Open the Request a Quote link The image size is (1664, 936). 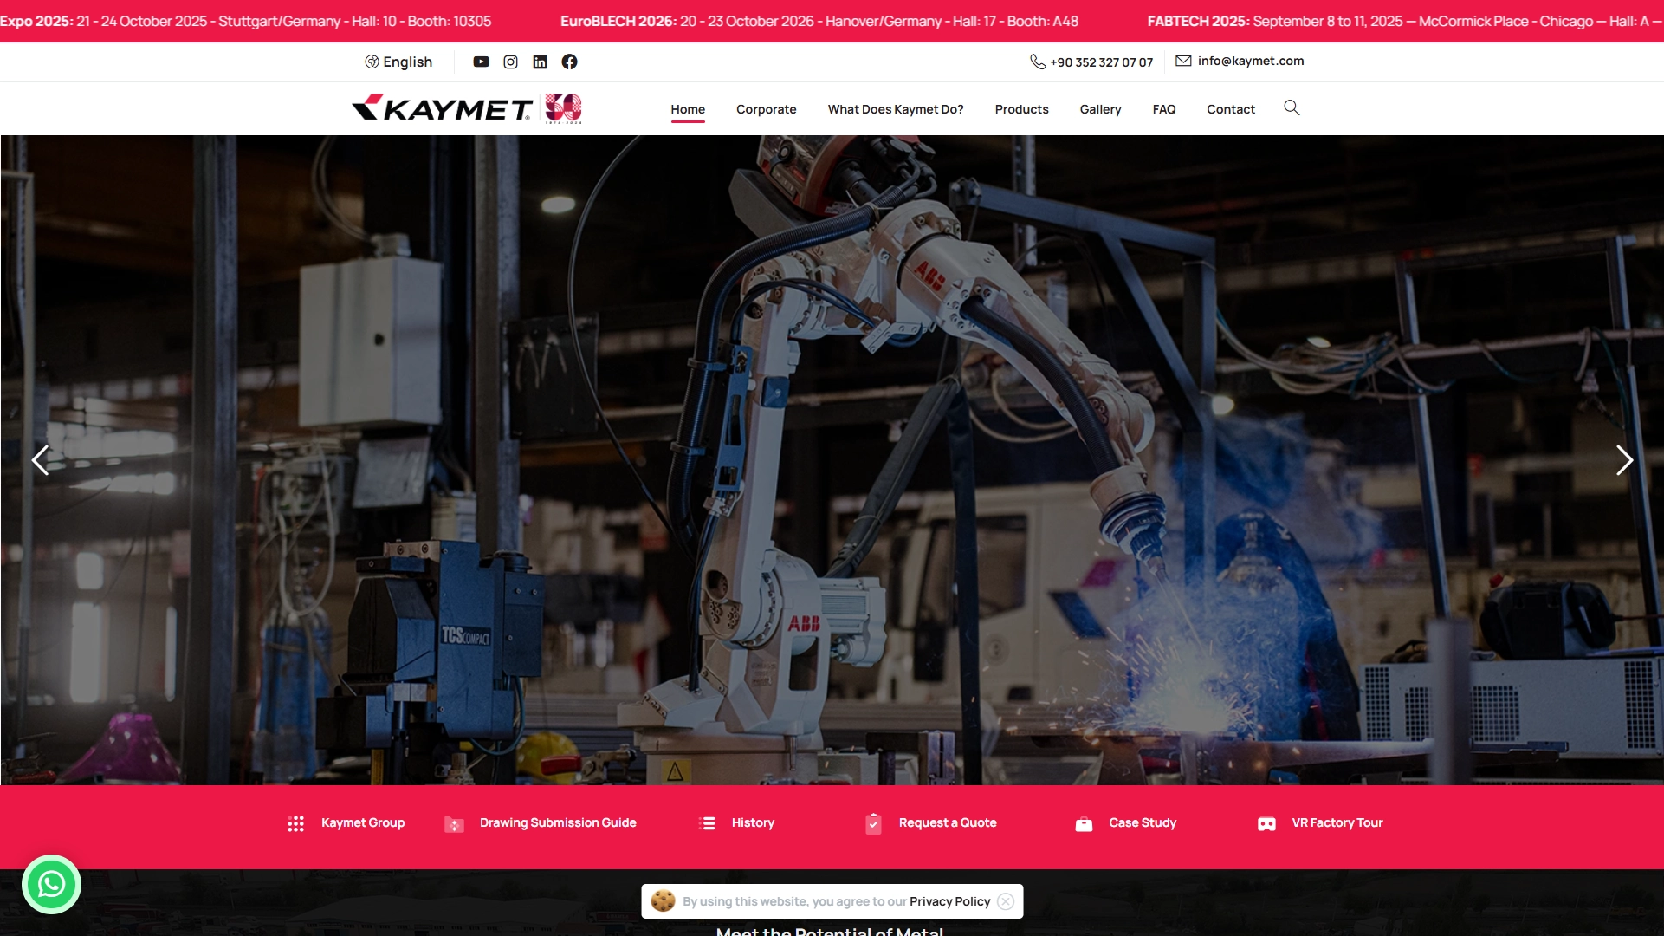point(948,822)
